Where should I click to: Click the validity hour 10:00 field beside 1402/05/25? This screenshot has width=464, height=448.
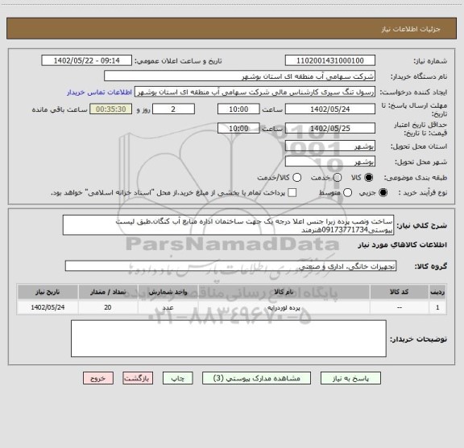pyautogui.click(x=238, y=128)
